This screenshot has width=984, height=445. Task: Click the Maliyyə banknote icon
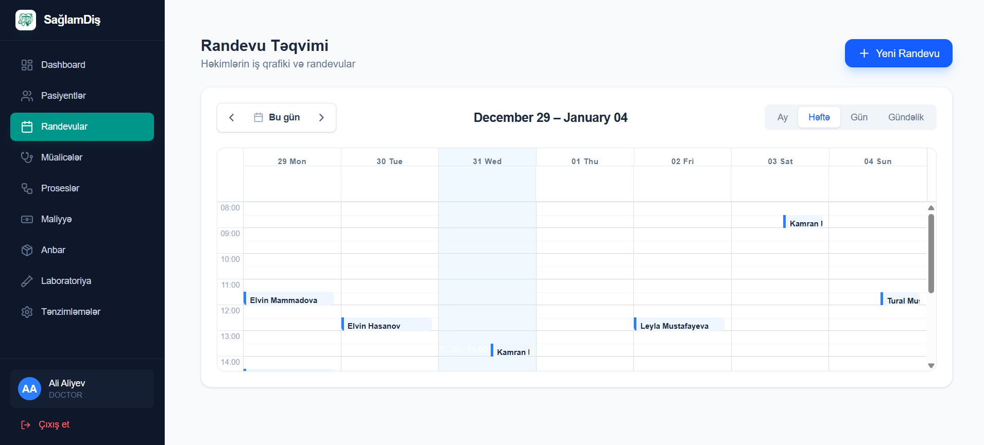pyautogui.click(x=27, y=219)
